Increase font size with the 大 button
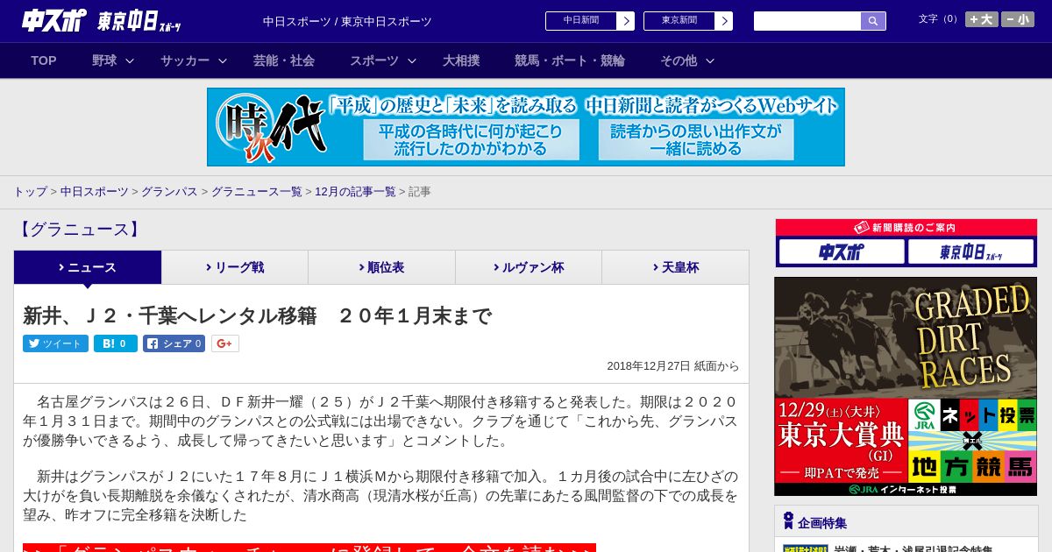 coord(981,19)
